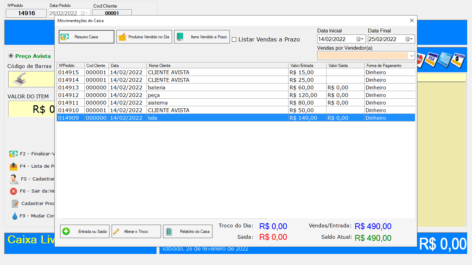Select the Preço Avista radio button
This screenshot has width=472, height=265.
click(11, 56)
